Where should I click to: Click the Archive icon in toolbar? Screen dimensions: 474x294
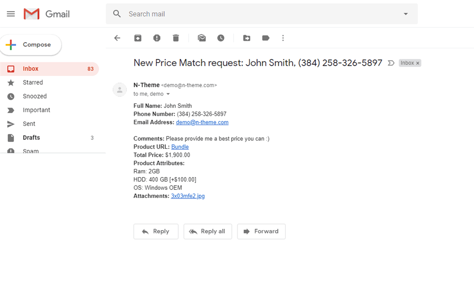(x=138, y=38)
